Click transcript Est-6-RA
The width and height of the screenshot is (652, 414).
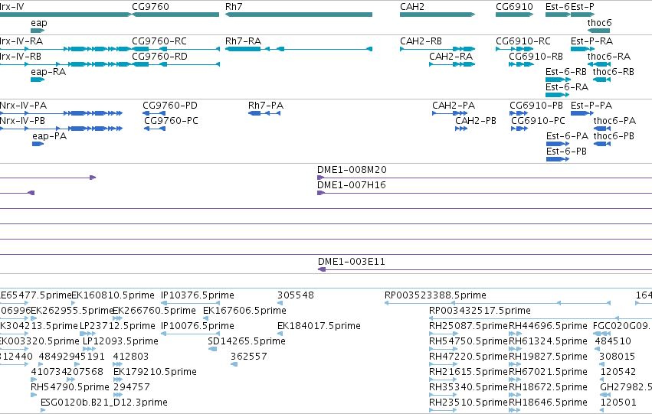click(x=557, y=95)
